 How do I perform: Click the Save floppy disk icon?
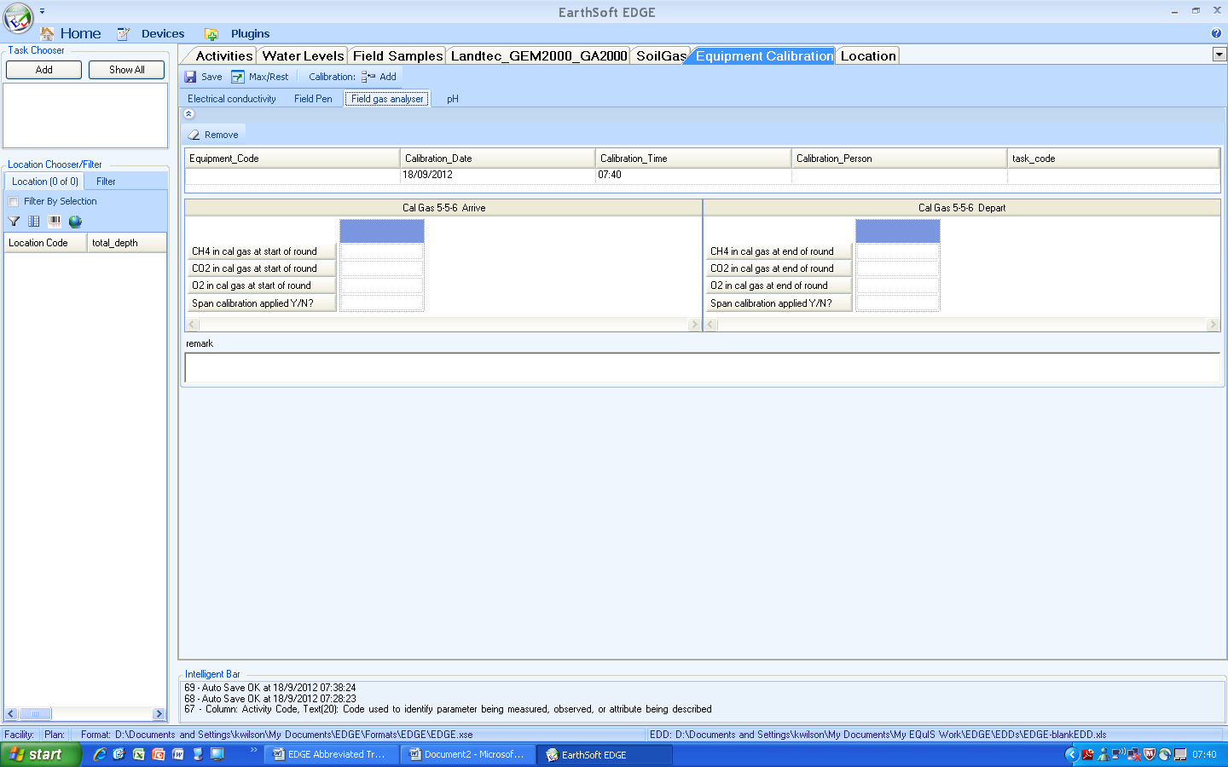[191, 77]
